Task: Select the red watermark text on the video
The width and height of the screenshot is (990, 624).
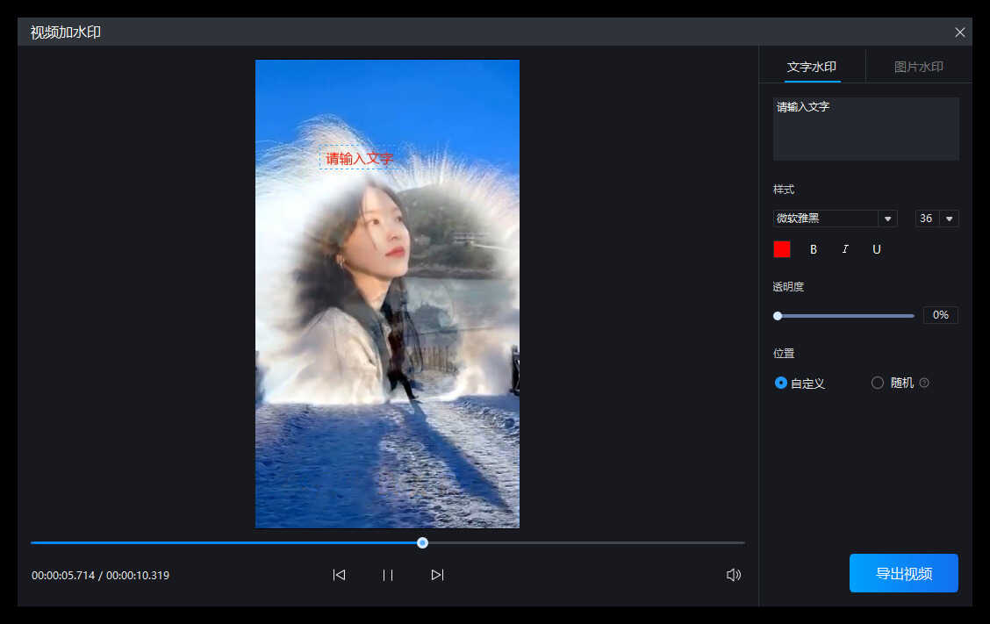Action: [359, 159]
